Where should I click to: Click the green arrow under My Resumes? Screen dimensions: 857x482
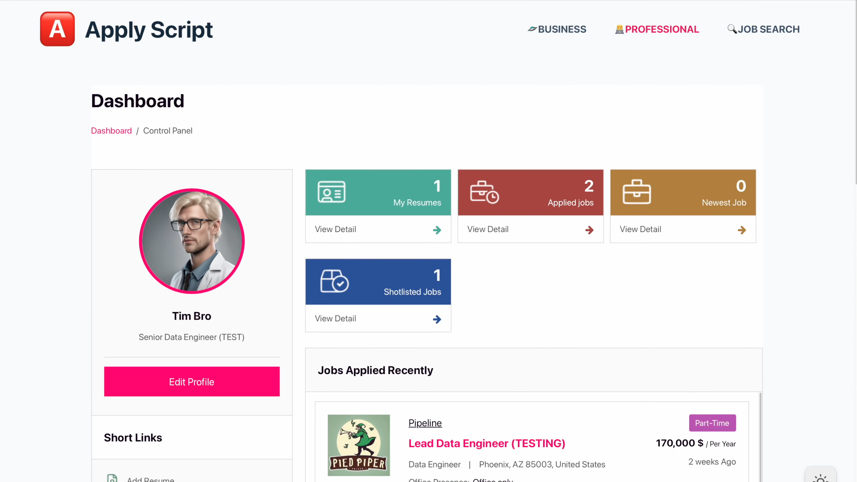(x=437, y=230)
